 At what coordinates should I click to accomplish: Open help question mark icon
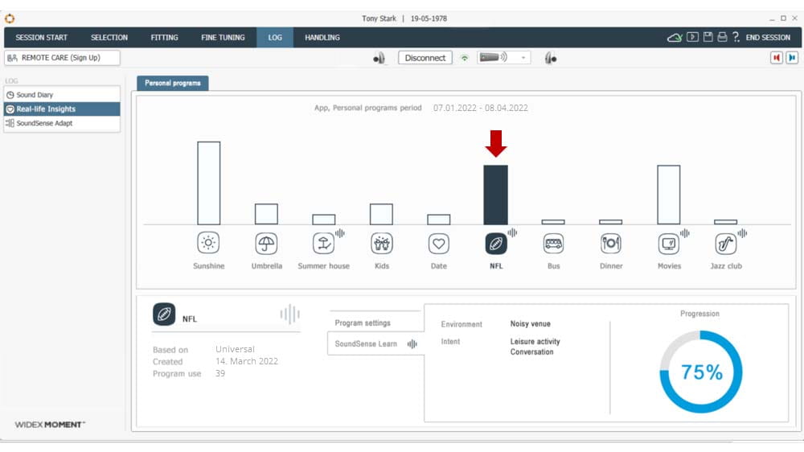coord(736,37)
